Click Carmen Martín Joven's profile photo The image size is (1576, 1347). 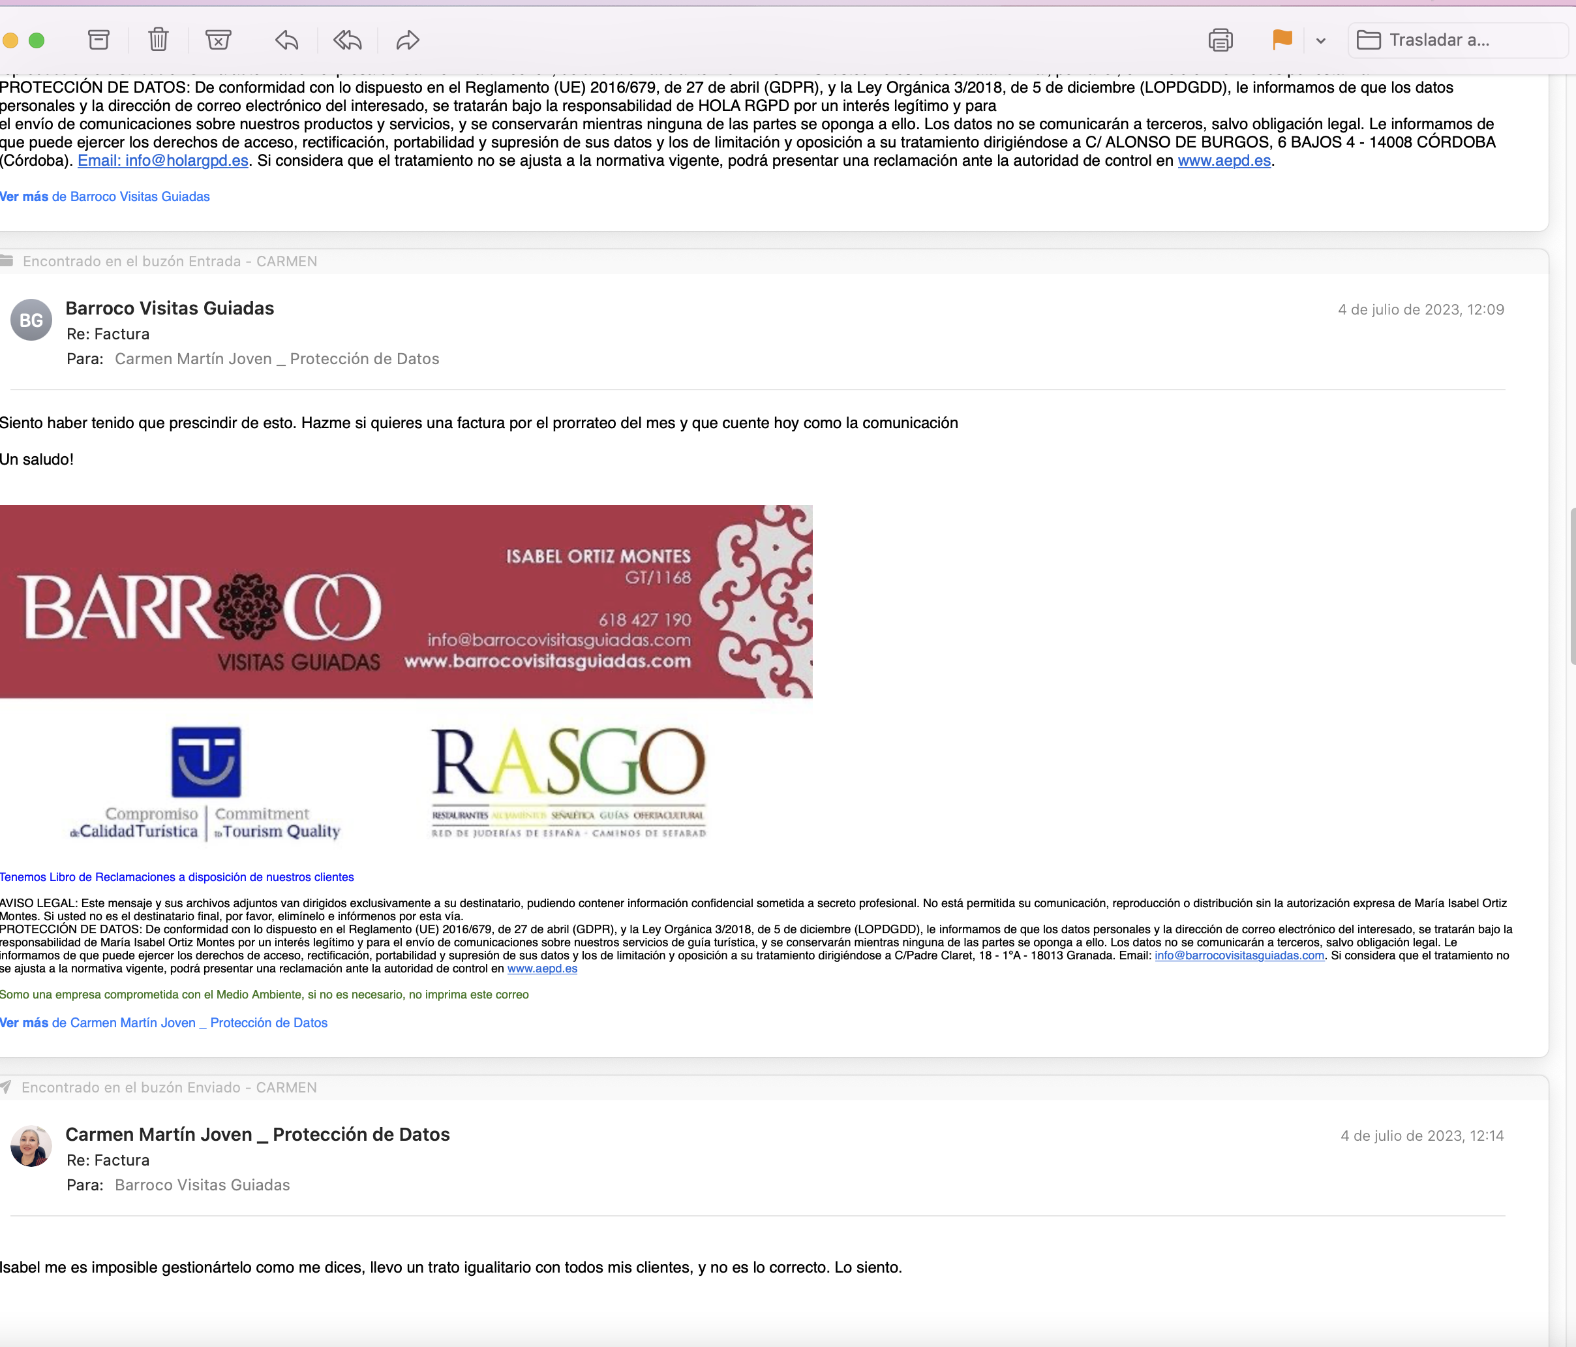pyautogui.click(x=31, y=1146)
